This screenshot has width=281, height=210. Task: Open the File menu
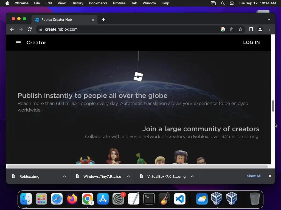(x=37, y=3)
